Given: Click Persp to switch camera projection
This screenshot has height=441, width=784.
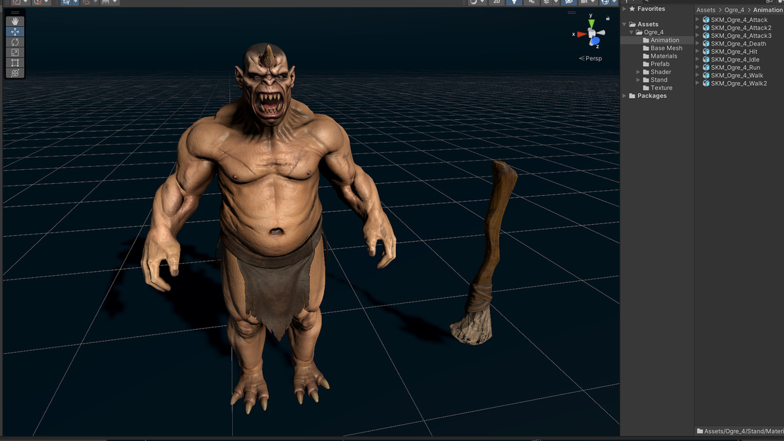Looking at the screenshot, I should coord(592,57).
